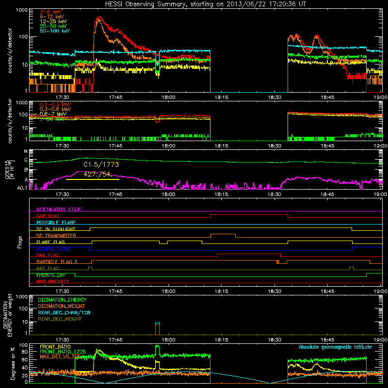This screenshot has height=388, width=388.
Task: Click the vertical Flags axis title
Action: point(20,242)
